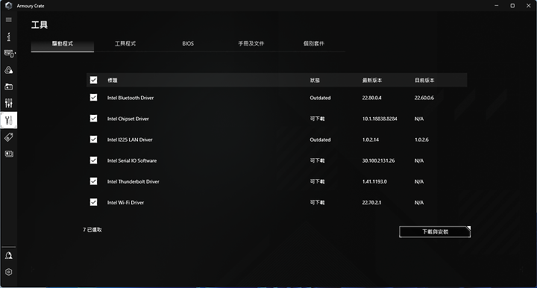Click the 可下載 status of Intel Serial IO Software

[317, 160]
